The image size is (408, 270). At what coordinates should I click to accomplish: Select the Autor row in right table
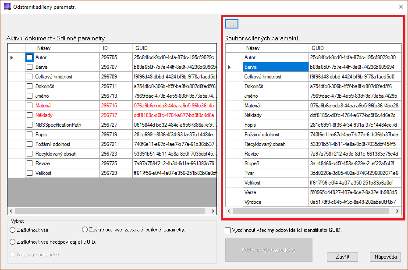pyautogui.click(x=313, y=57)
